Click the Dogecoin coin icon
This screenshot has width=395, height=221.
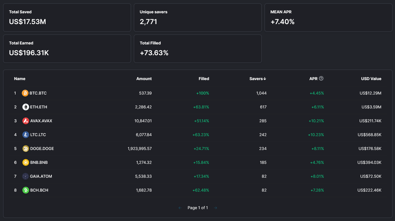click(x=25, y=149)
